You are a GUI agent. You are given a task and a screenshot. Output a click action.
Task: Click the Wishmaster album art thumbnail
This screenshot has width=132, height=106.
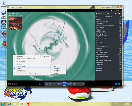15,23
